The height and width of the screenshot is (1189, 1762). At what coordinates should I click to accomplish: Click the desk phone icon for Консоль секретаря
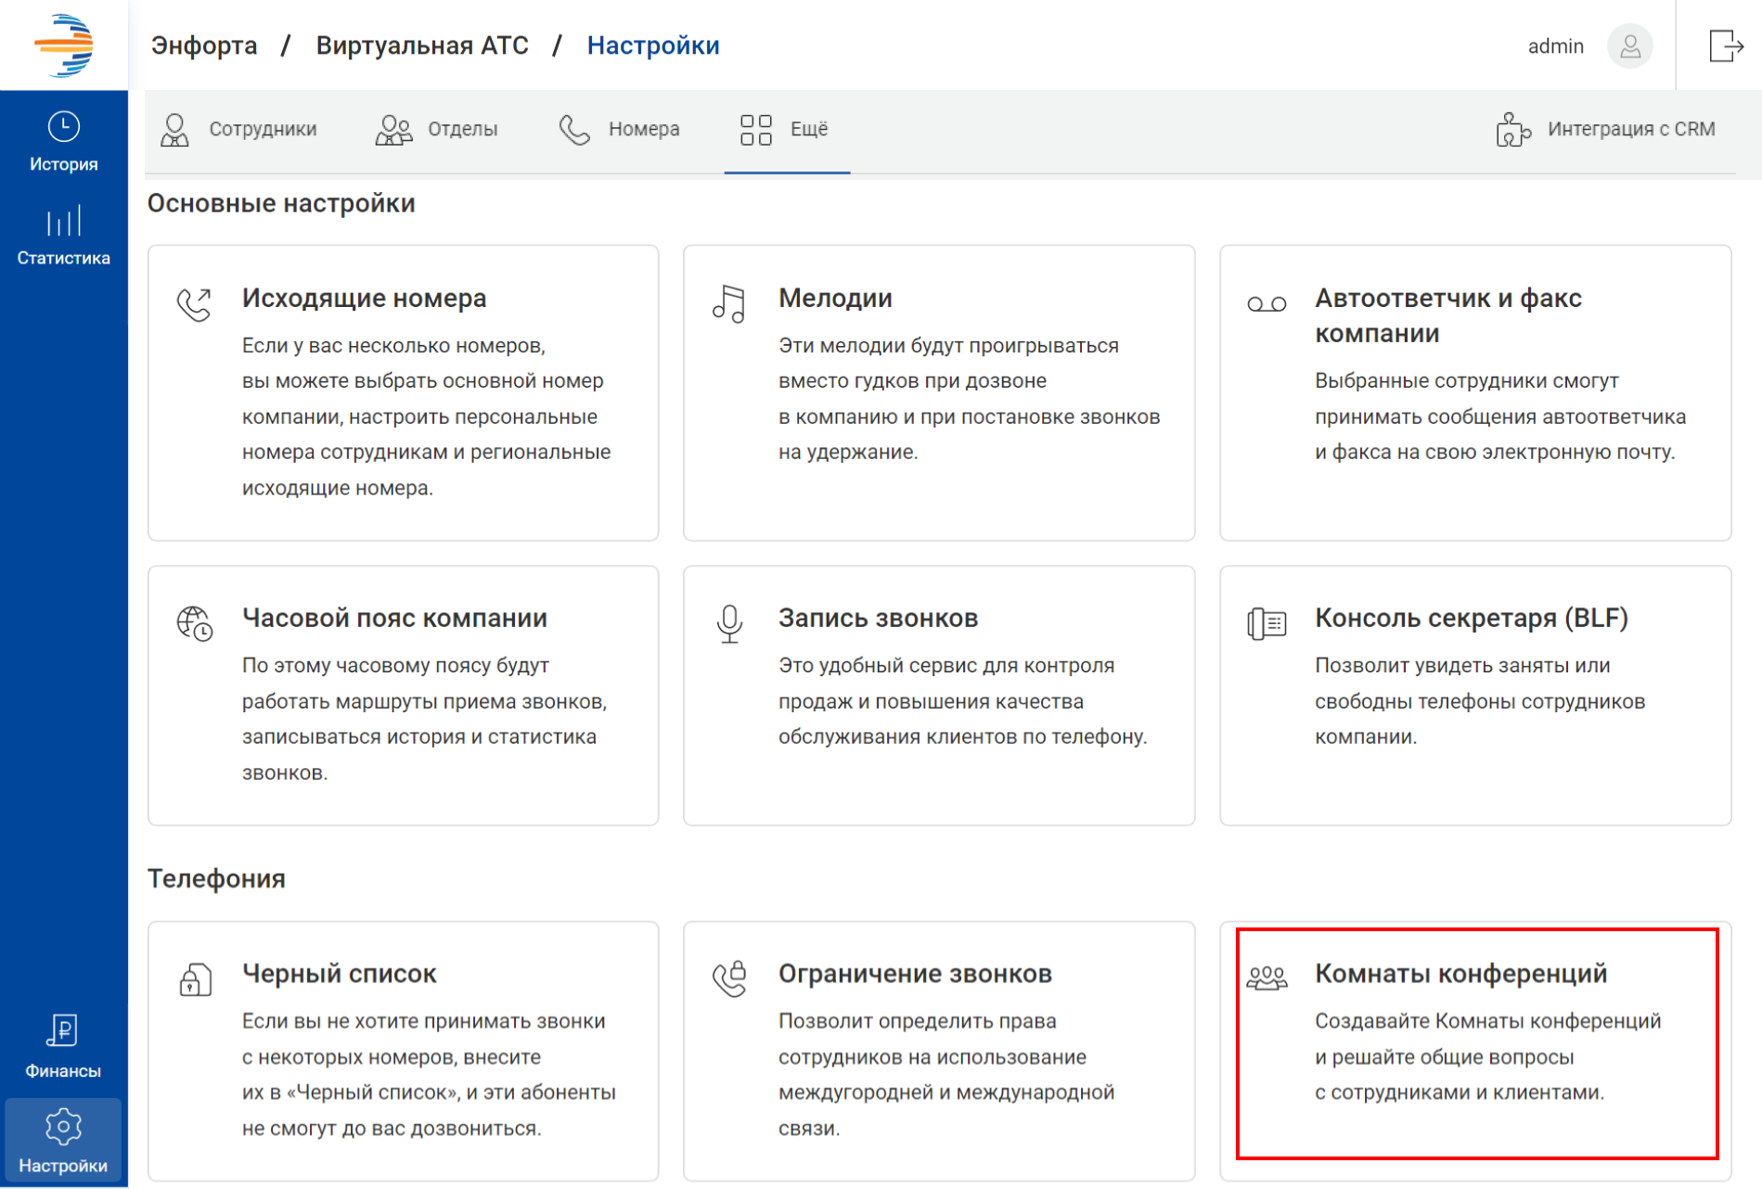pos(1267,623)
